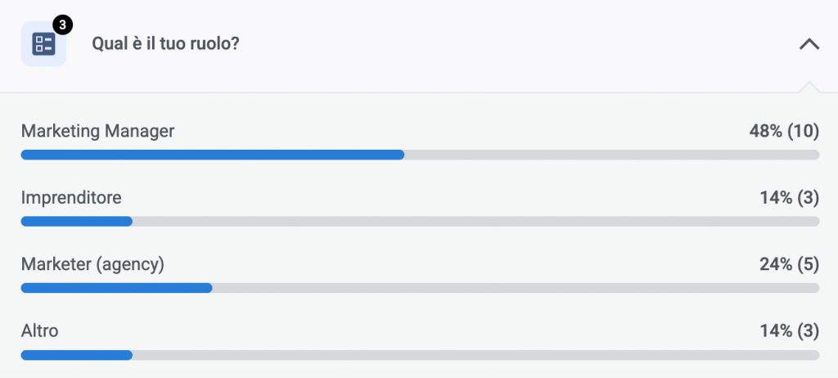
Task: Click the gray remainder of Imprenditore bar
Action: click(475, 222)
